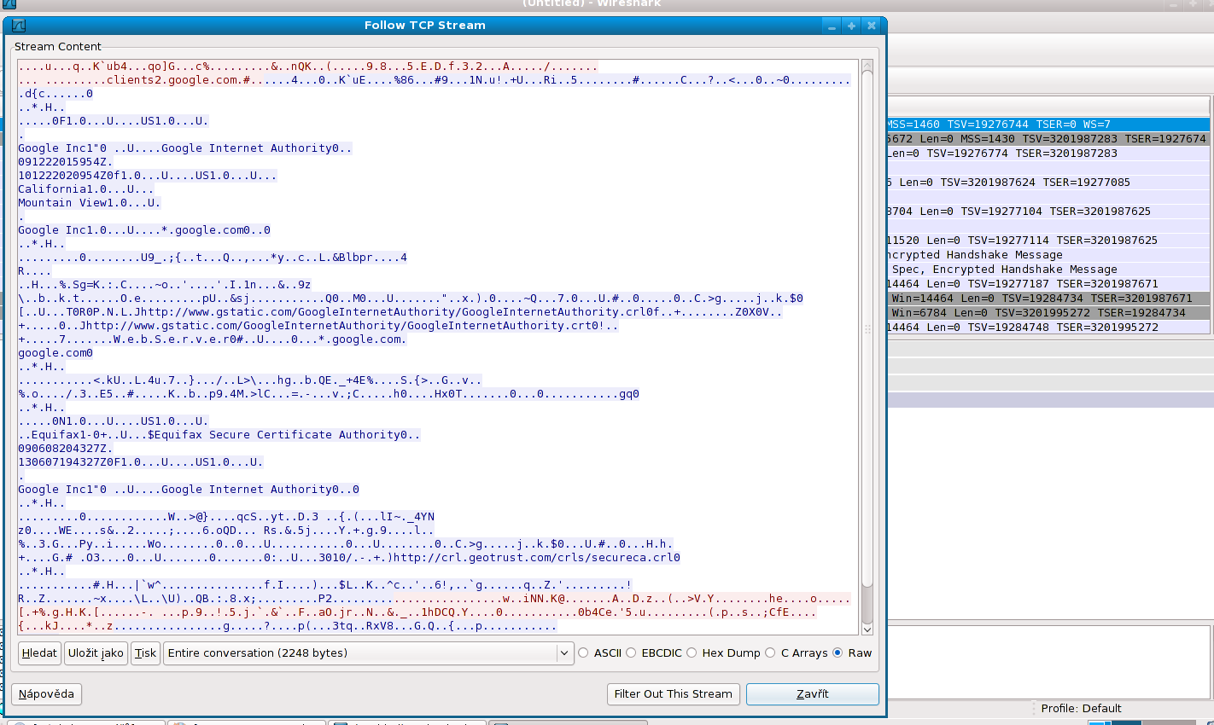Select packet row TSV=19277114 TSER=3201987625

pyautogui.click(x=1048, y=241)
